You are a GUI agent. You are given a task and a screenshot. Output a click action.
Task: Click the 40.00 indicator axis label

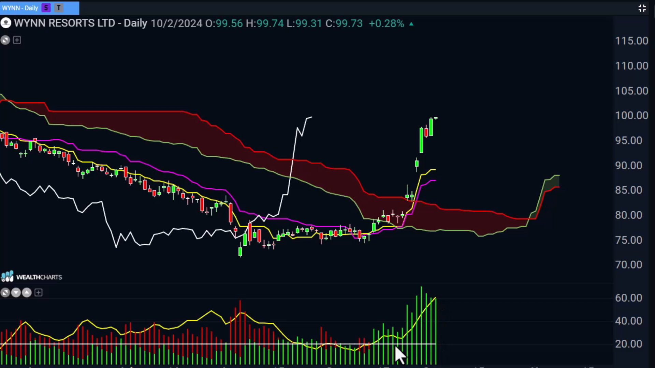click(x=629, y=321)
